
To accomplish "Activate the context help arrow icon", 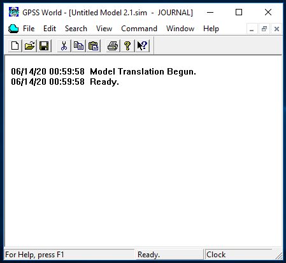I will tap(142, 46).
